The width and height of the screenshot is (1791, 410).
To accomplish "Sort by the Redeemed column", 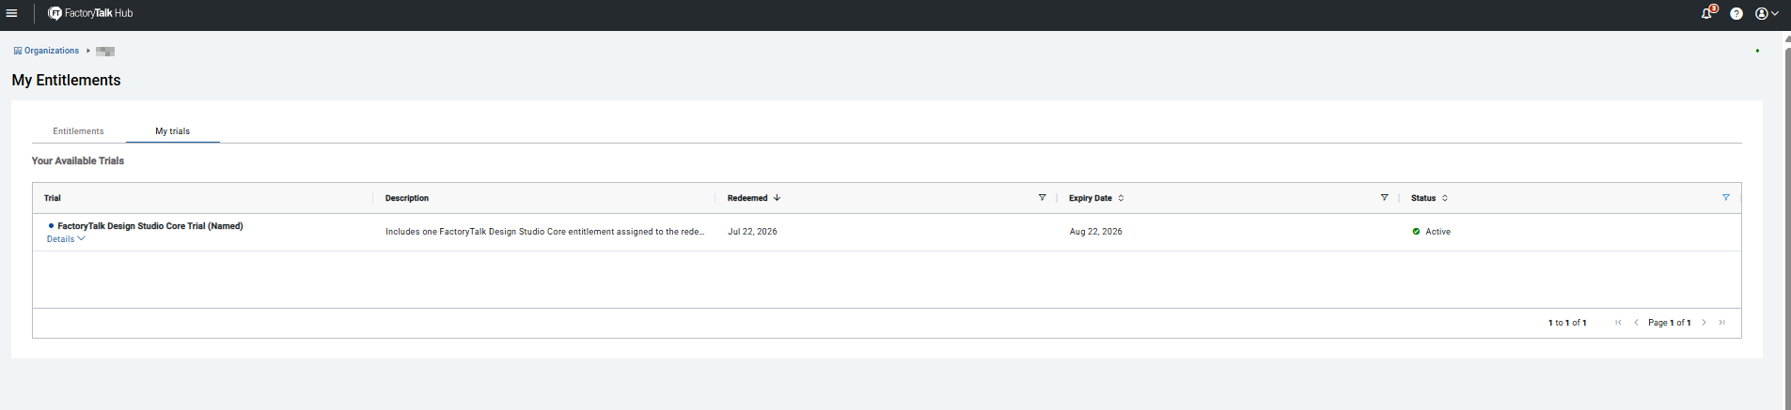I will coord(747,198).
